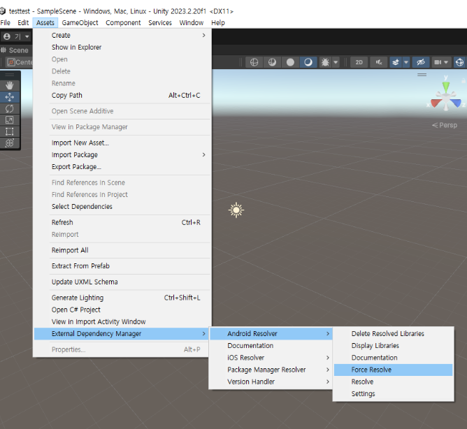The width and height of the screenshot is (467, 429).
Task: Toggle Persp projection label
Action: [x=445, y=125]
